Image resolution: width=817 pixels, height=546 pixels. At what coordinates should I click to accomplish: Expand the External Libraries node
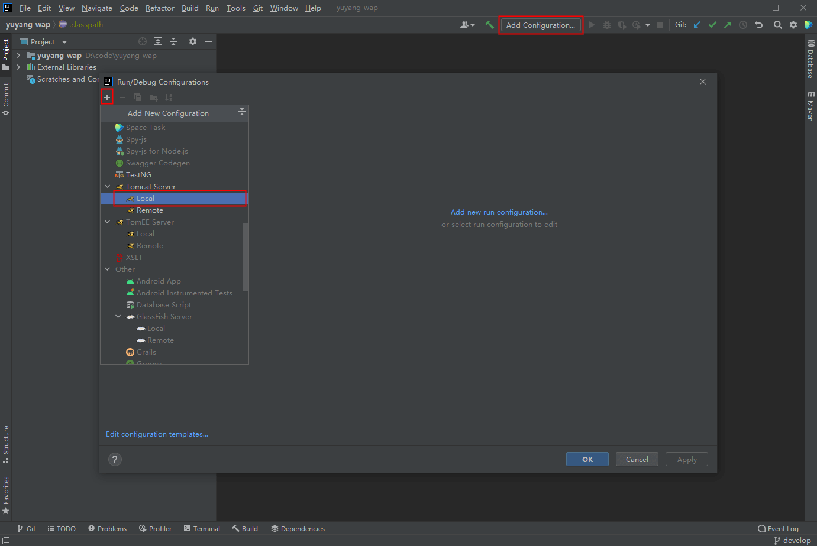click(x=18, y=67)
